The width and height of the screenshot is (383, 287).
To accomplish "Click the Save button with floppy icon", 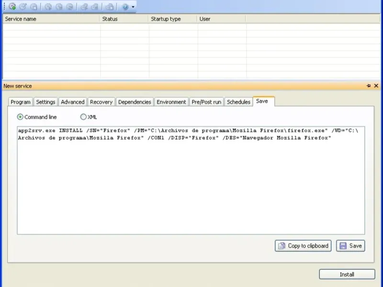I will tap(350, 246).
